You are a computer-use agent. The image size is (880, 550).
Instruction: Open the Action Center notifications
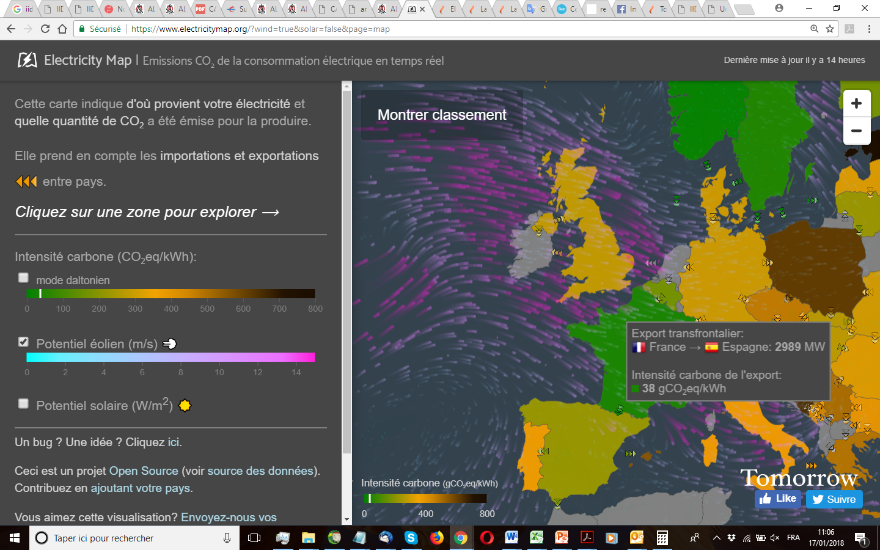pos(860,538)
